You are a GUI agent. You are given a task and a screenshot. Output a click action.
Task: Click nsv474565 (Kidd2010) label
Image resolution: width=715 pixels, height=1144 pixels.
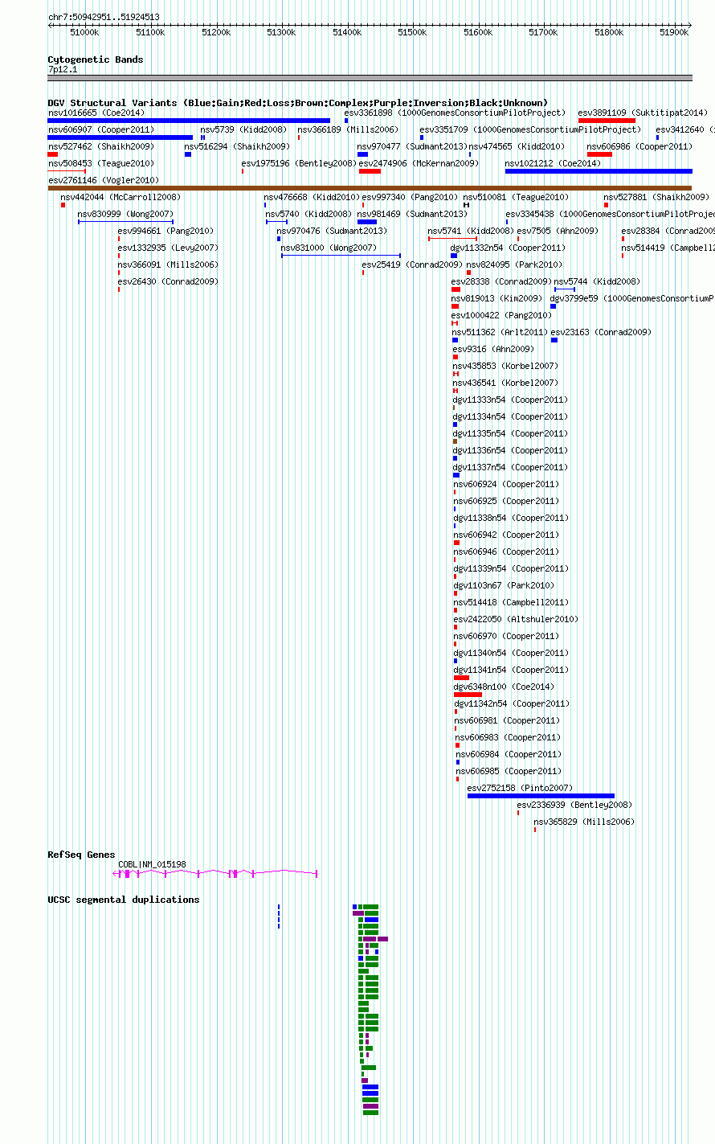517,146
